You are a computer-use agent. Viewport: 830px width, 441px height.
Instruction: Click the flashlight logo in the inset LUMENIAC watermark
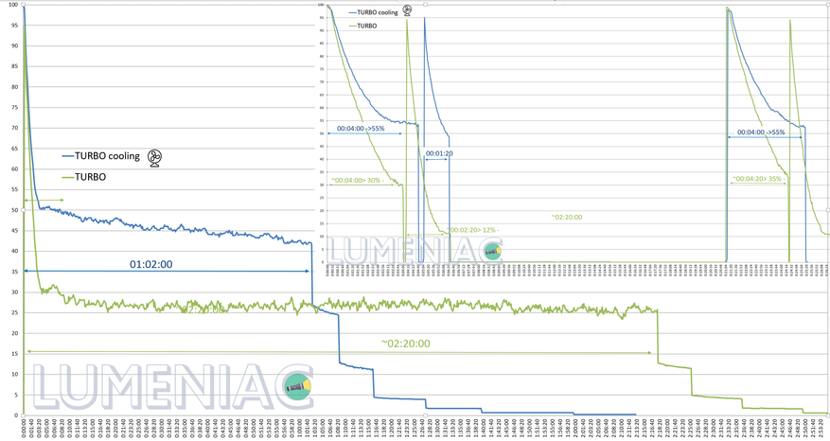493,252
